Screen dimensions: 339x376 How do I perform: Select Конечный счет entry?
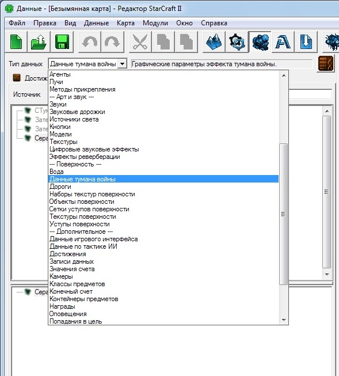(163, 291)
